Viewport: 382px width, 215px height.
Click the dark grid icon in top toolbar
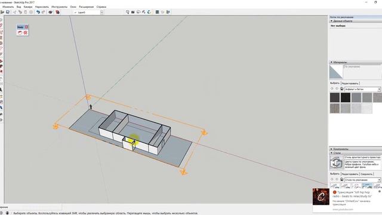pos(158,12)
